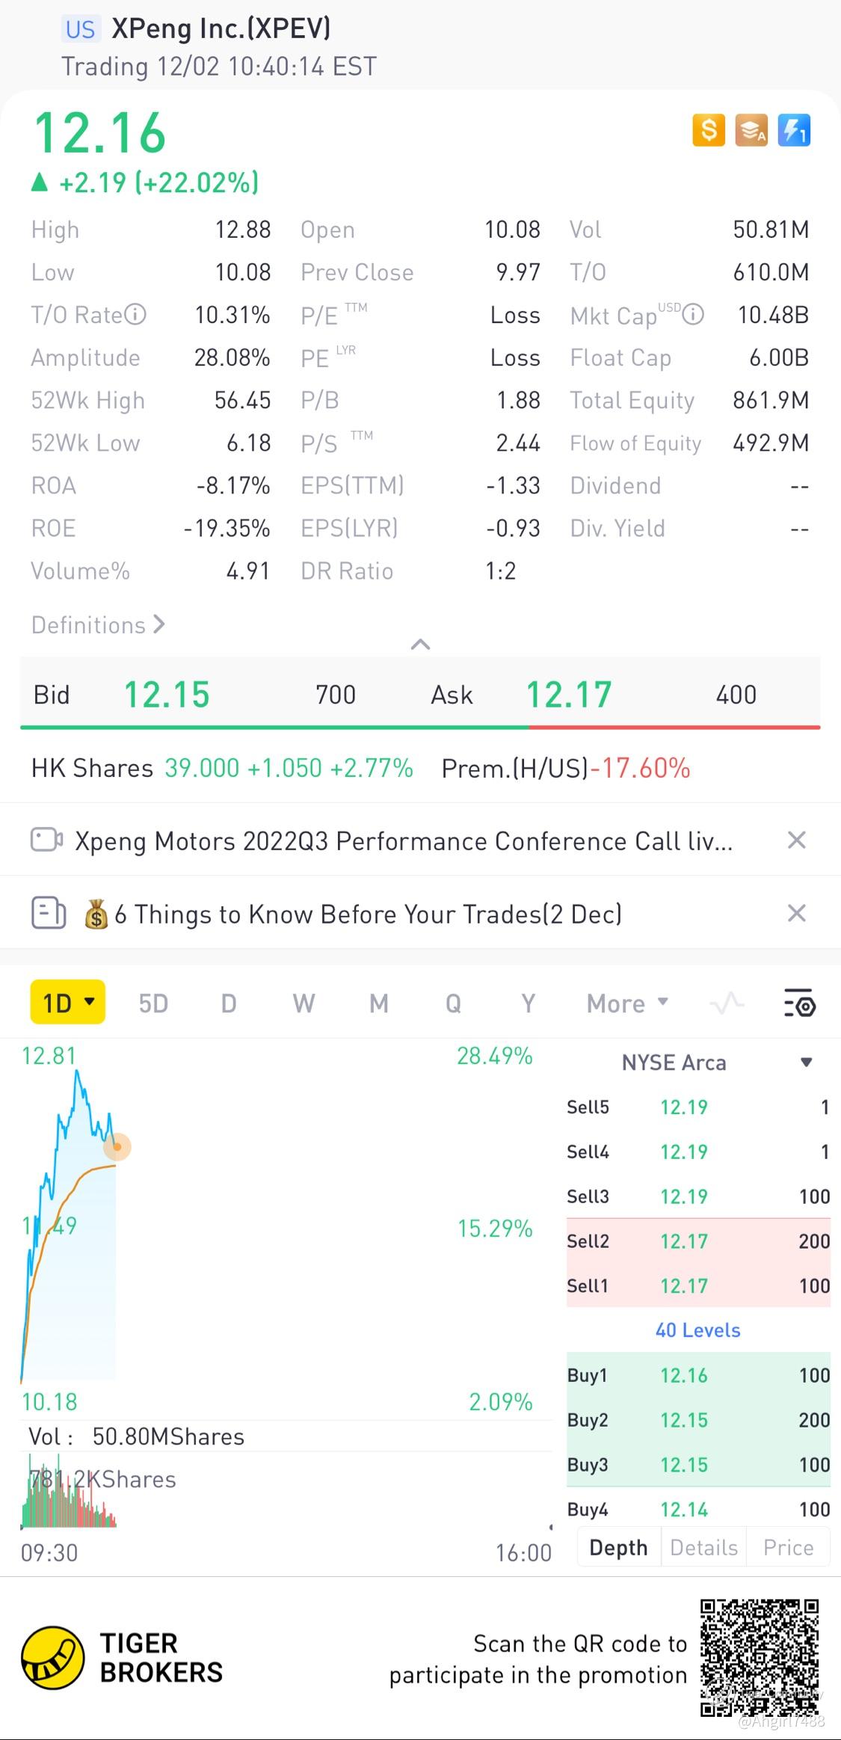Tap the promotion QR code
The width and height of the screenshot is (841, 1740).
[760, 1657]
